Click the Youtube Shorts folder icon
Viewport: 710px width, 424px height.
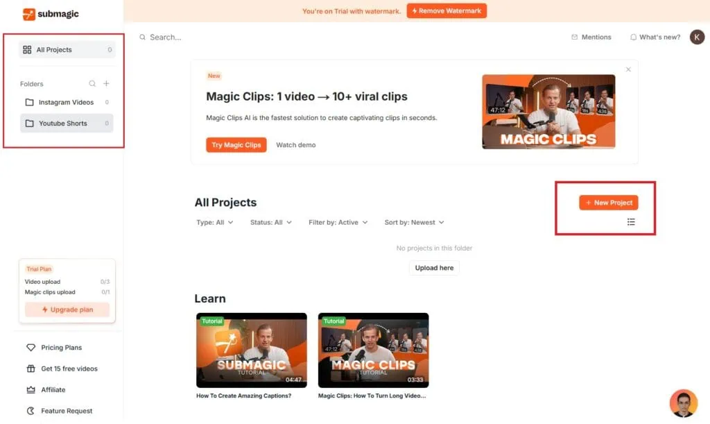point(29,124)
